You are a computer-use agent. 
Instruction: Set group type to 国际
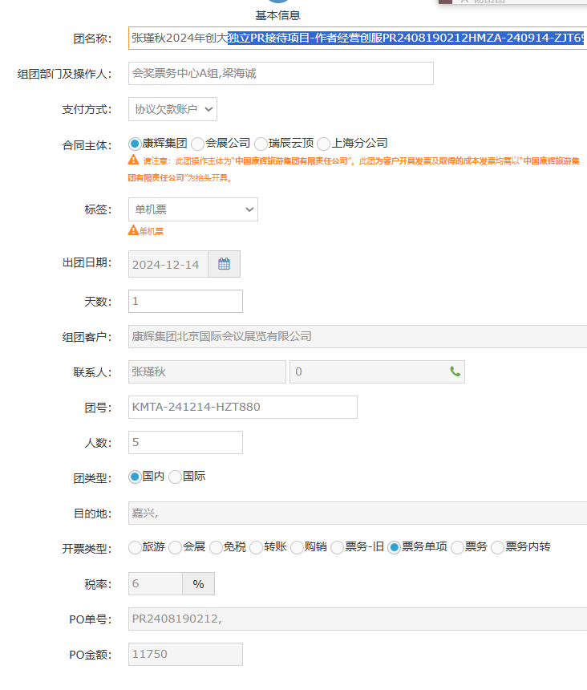[175, 477]
